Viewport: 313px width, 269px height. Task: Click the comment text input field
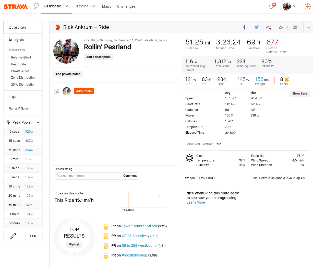tap(88, 176)
